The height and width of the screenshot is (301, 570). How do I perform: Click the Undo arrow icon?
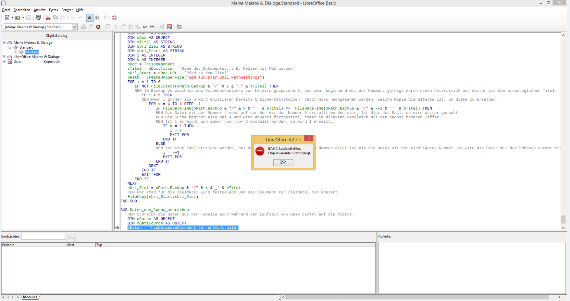tap(73, 18)
